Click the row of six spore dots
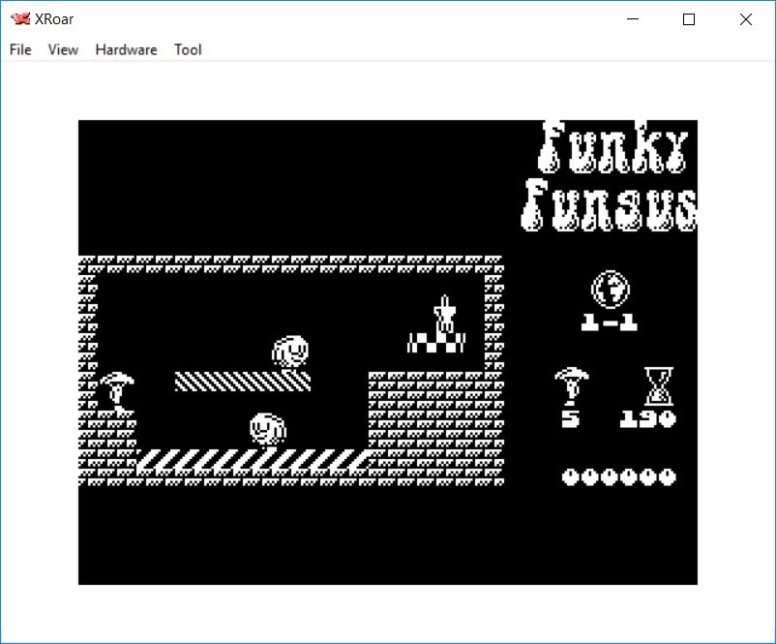This screenshot has height=644, width=776. 619,476
